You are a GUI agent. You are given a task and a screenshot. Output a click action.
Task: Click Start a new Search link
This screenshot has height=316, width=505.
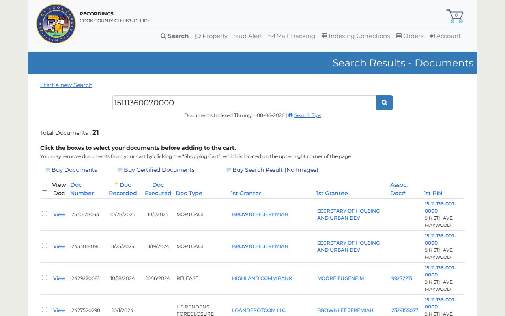click(66, 85)
